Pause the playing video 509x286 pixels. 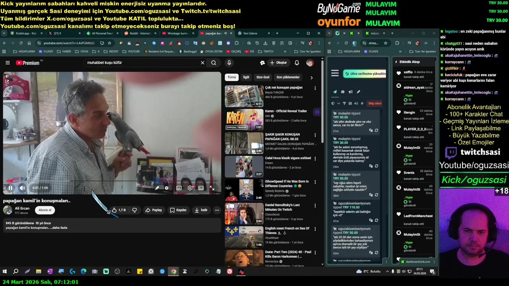(x=10, y=188)
